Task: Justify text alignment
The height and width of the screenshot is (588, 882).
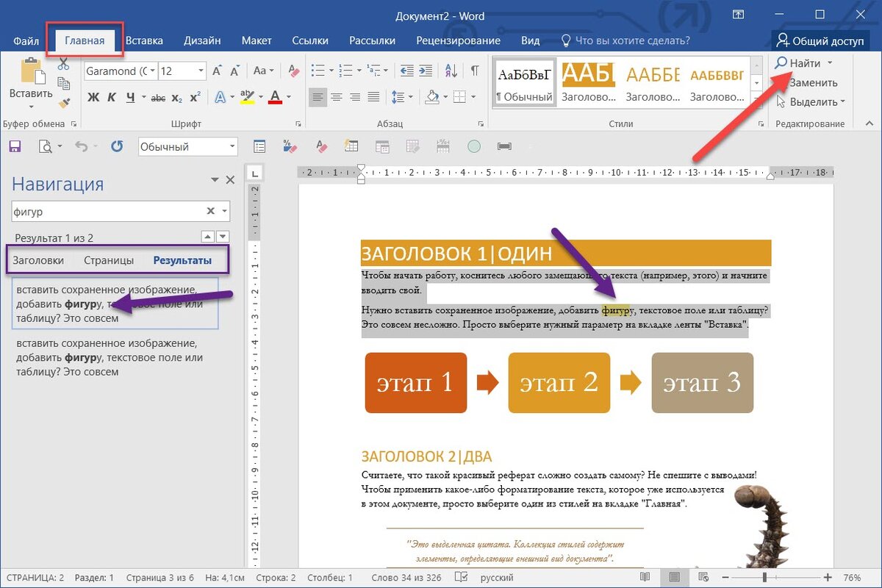Action: [373, 97]
